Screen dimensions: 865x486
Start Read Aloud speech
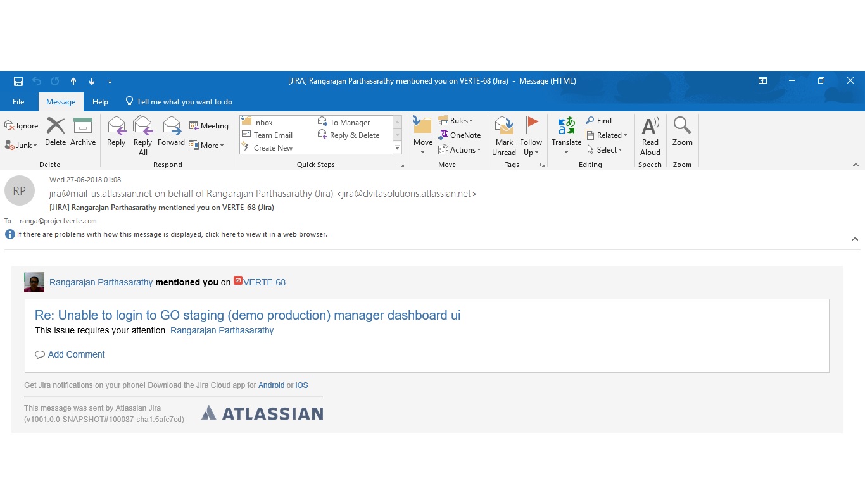(x=650, y=136)
